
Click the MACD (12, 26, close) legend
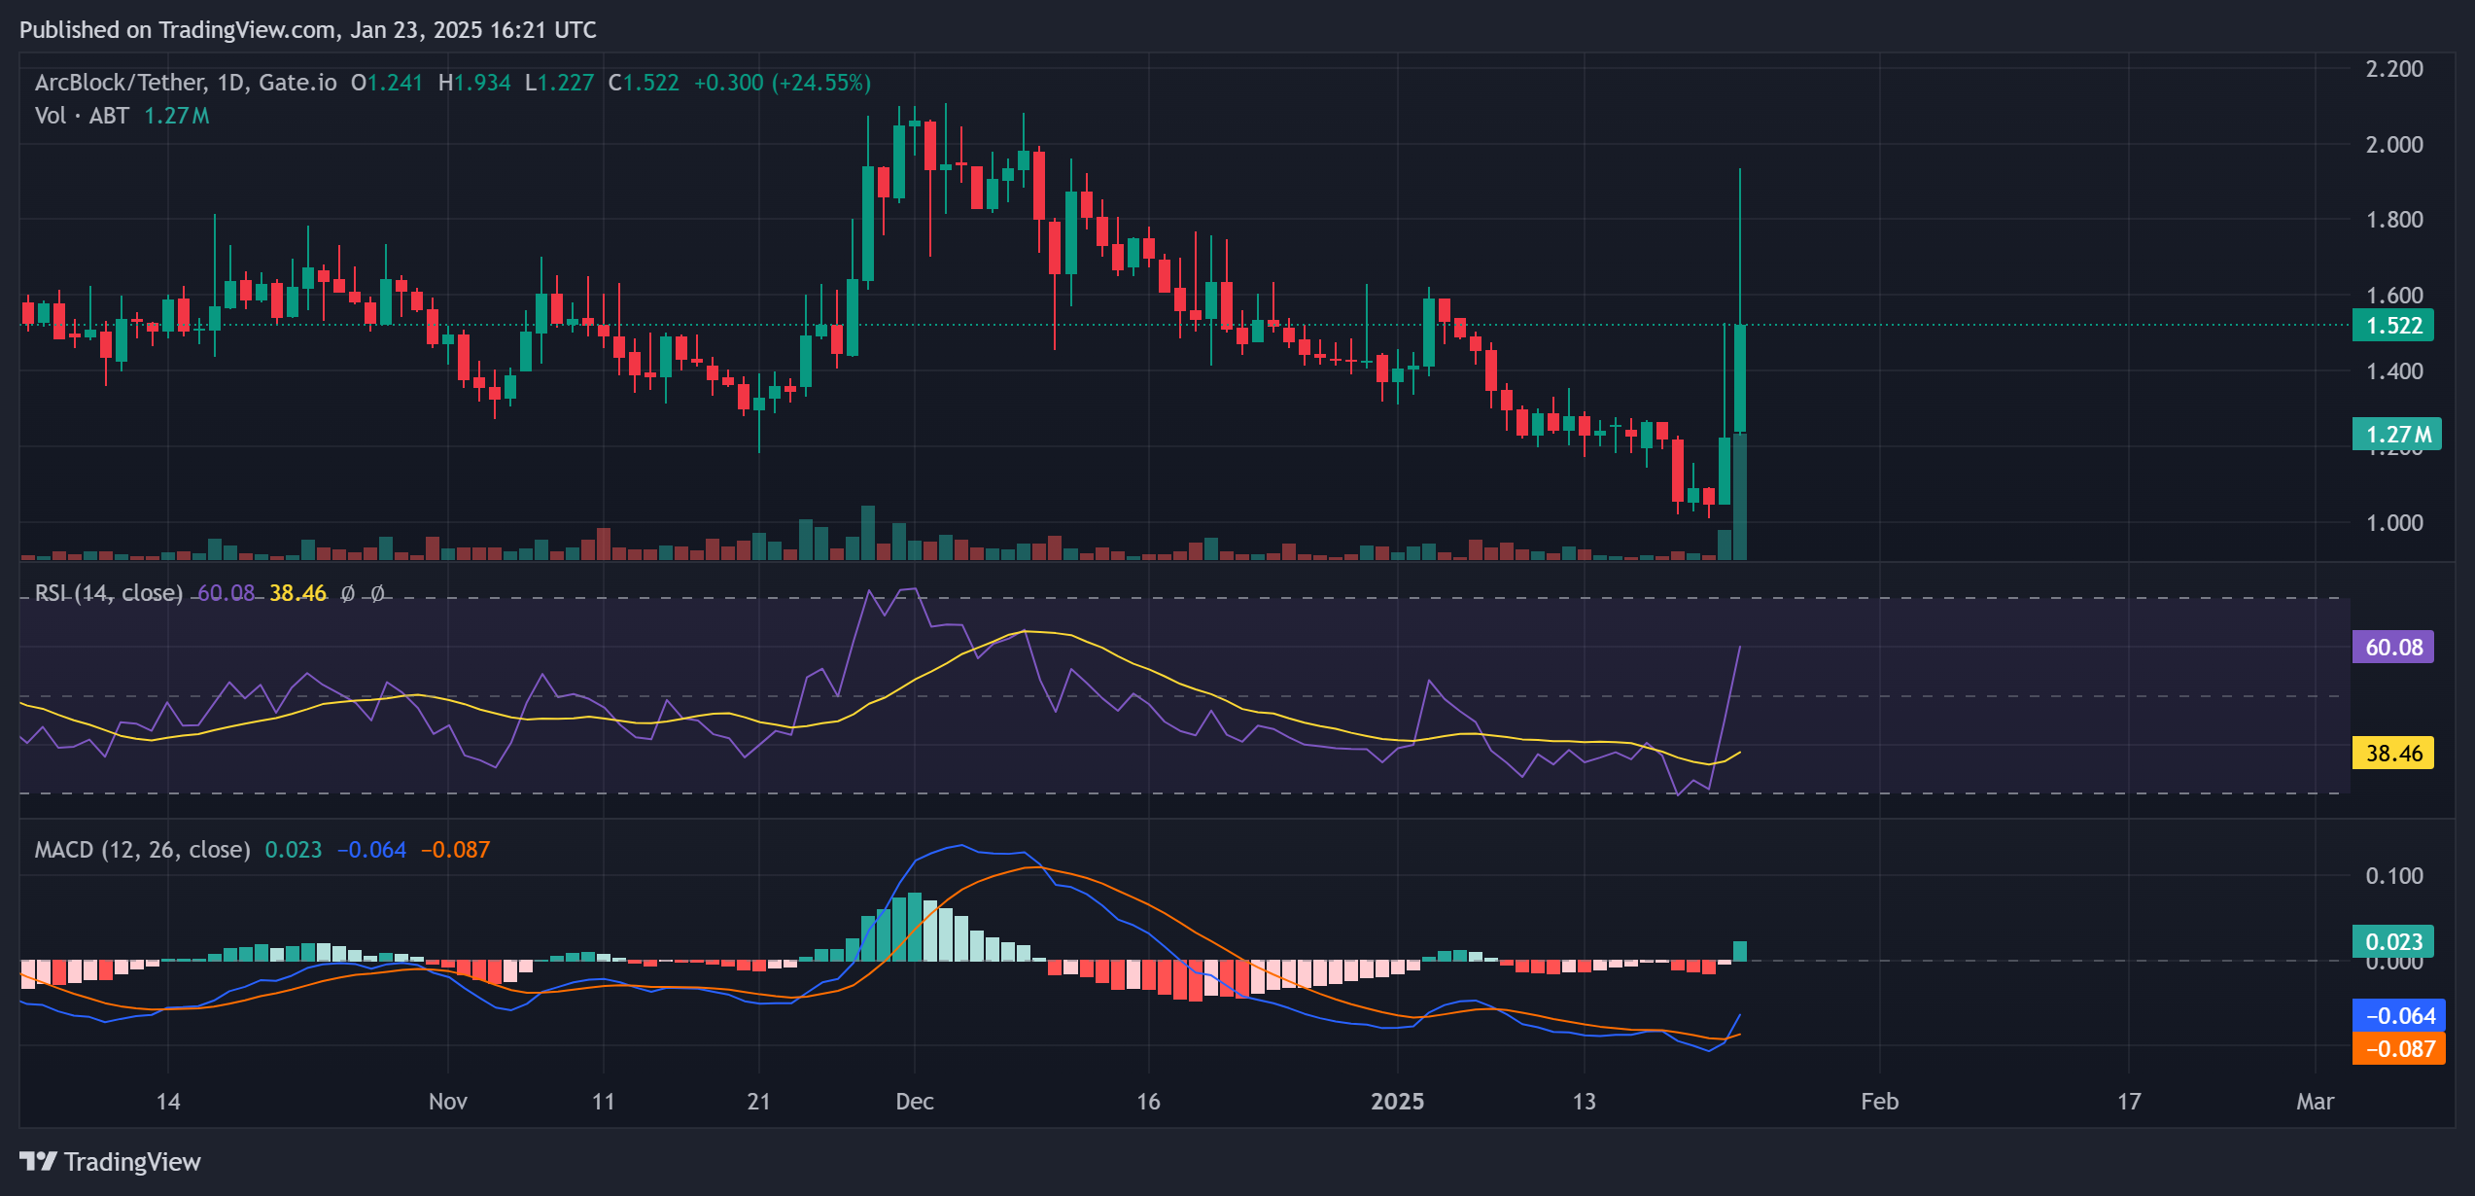click(x=142, y=850)
